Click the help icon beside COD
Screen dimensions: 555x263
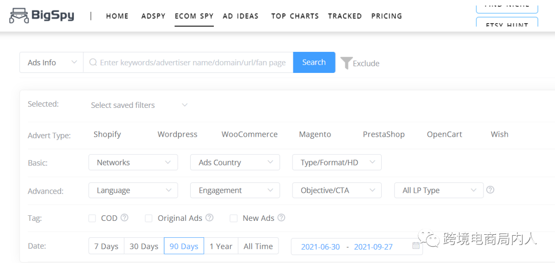[x=124, y=217]
